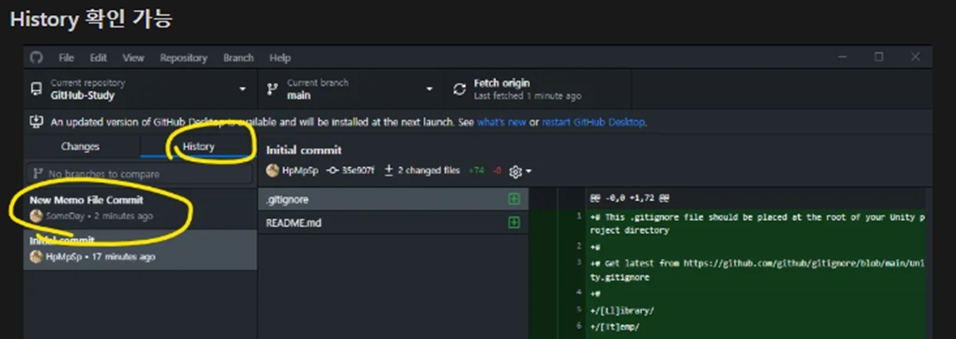The height and width of the screenshot is (339, 956).
Task: Click restart GitHub Desktop link
Action: coord(594,123)
